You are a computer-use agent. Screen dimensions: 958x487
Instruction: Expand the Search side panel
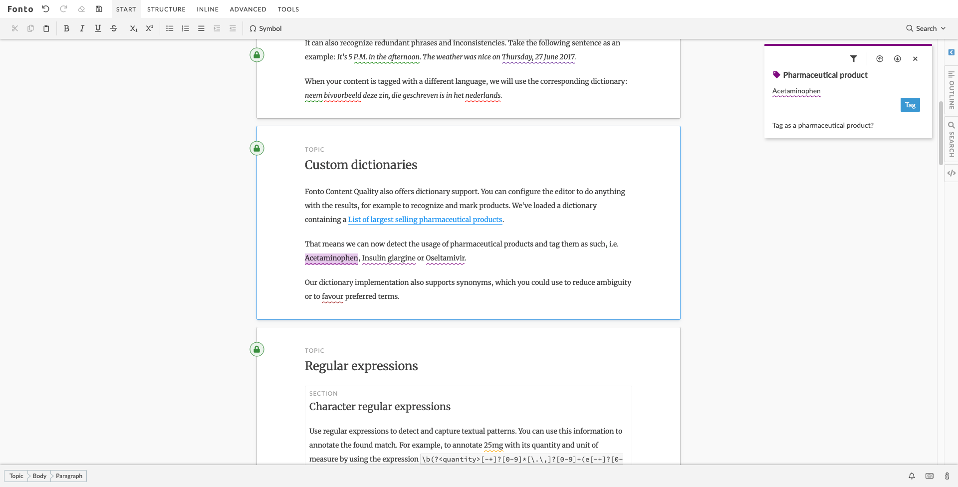952,140
